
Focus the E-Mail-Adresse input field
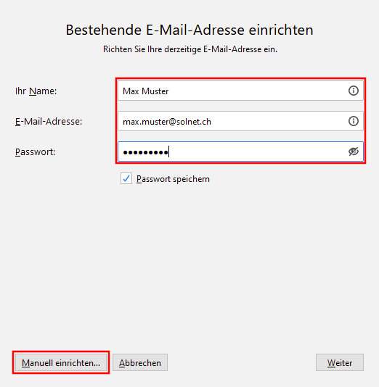coord(240,121)
